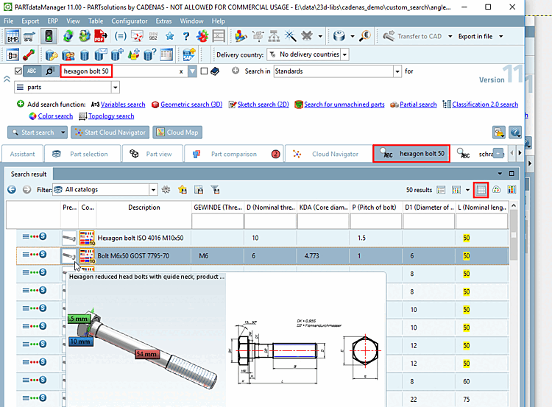552x407 pixels.
Task: Click the filter settings gear icon
Action: (166, 190)
